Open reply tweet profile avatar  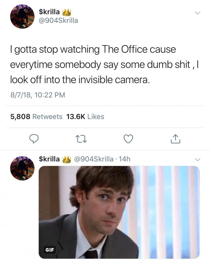[x=22, y=168]
